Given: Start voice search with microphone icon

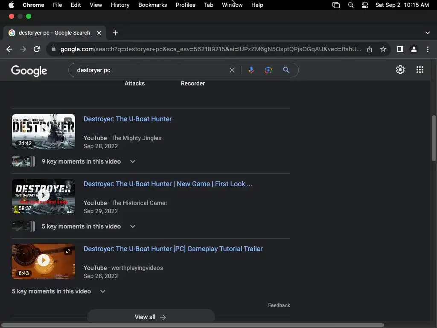Looking at the screenshot, I should point(251,70).
